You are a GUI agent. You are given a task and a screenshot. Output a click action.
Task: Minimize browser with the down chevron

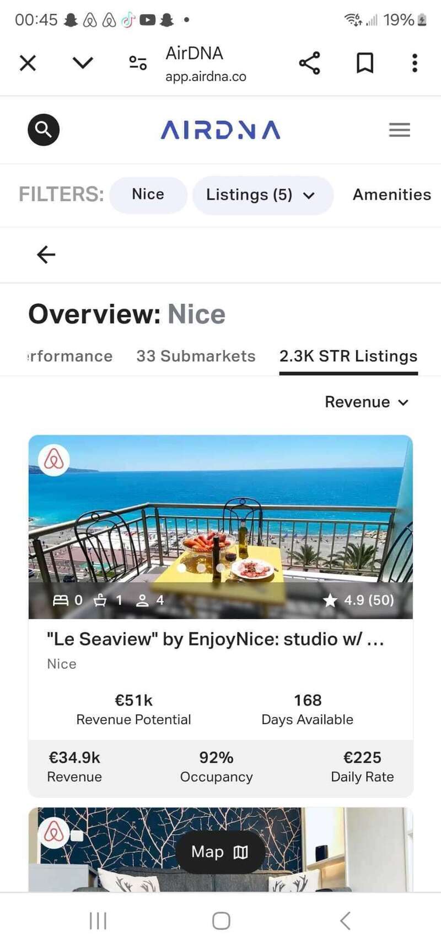(83, 63)
